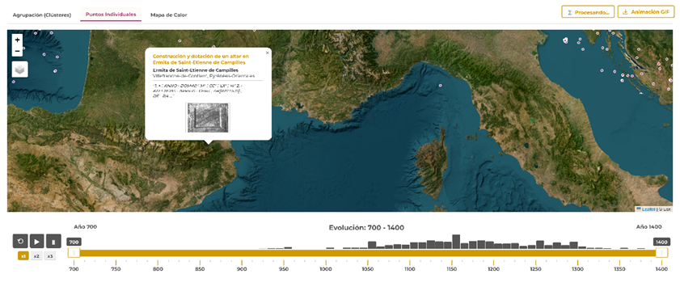Viewport: 680px width, 291px height.
Task: Click the 'Evolución: 700 - 1400' heading
Action: point(366,227)
